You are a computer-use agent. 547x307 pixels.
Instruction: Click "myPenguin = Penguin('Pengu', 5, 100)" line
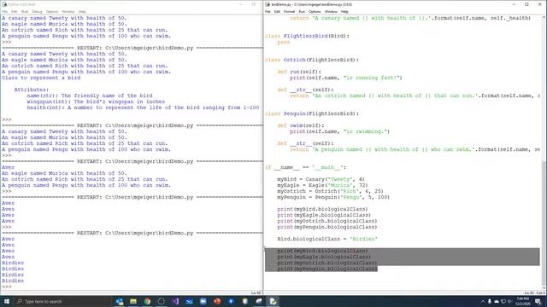point(333,197)
